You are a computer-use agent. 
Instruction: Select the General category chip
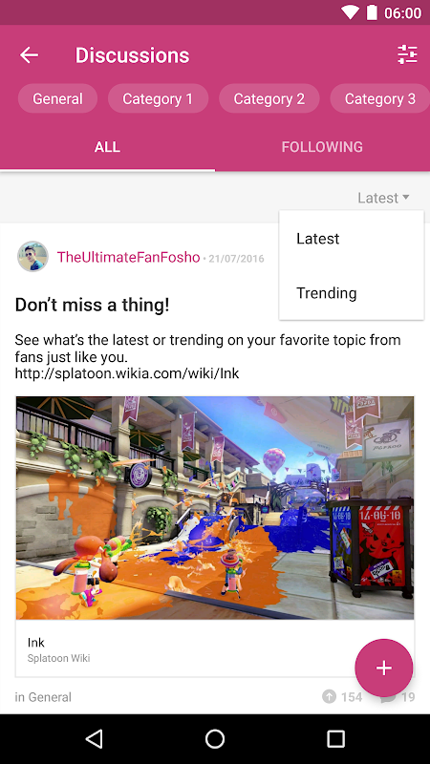(x=57, y=99)
